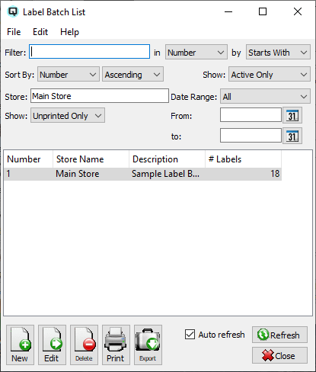Image resolution: width=316 pixels, height=372 pixels.
Task: Toggle the Auto refresh checkbox
Action: click(x=190, y=335)
